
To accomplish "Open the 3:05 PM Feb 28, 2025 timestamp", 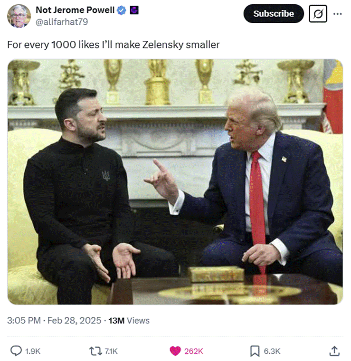I will pos(54,321).
